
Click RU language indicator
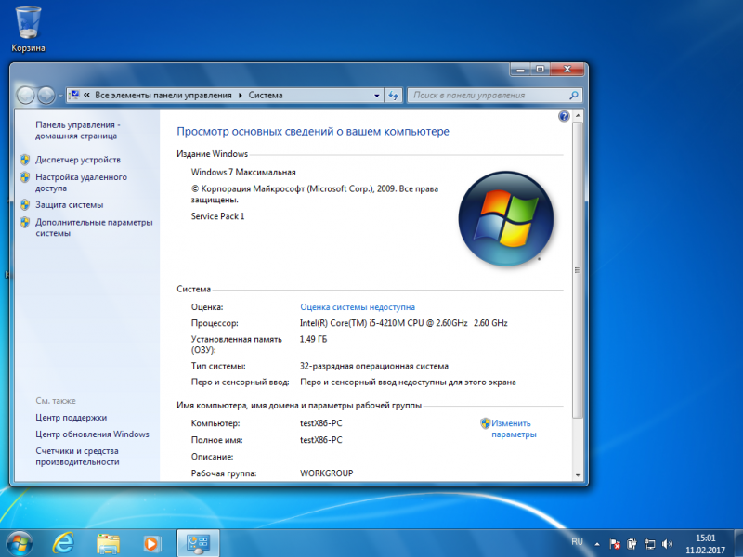577,542
